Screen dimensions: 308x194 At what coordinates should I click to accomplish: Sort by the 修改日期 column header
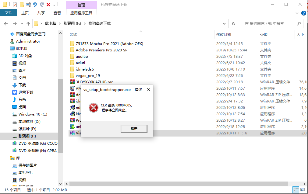tap(224, 35)
